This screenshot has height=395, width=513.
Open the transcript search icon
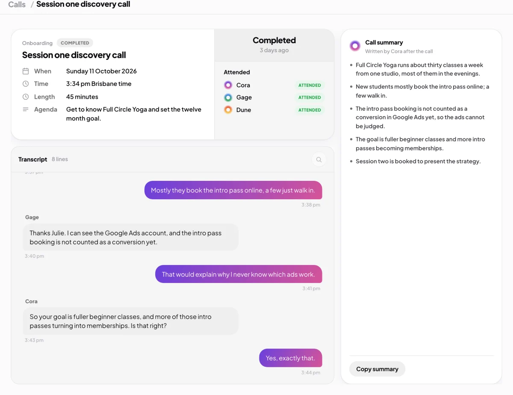click(x=319, y=159)
